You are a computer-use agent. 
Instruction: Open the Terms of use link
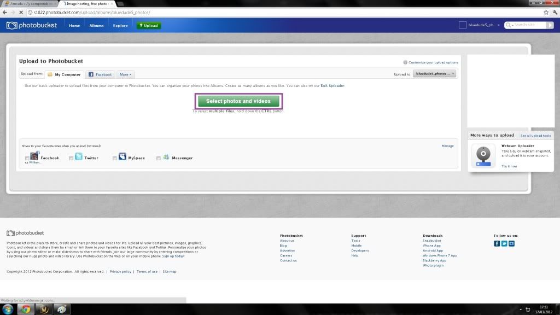(x=147, y=272)
